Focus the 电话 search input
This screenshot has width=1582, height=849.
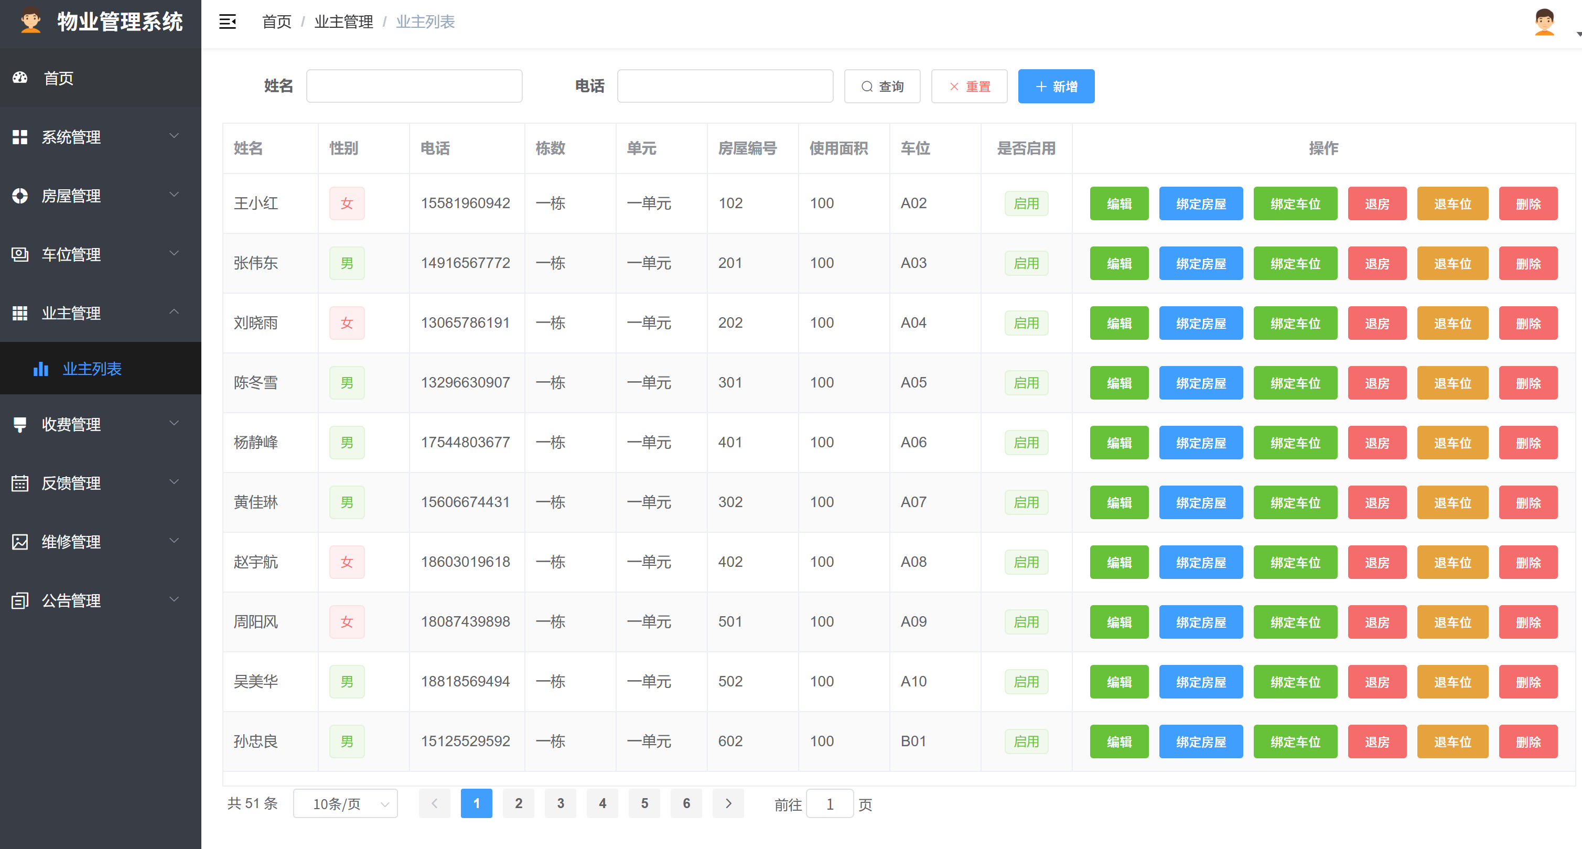pos(725,86)
